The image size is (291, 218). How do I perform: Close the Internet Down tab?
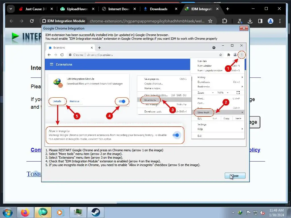(x=135, y=9)
